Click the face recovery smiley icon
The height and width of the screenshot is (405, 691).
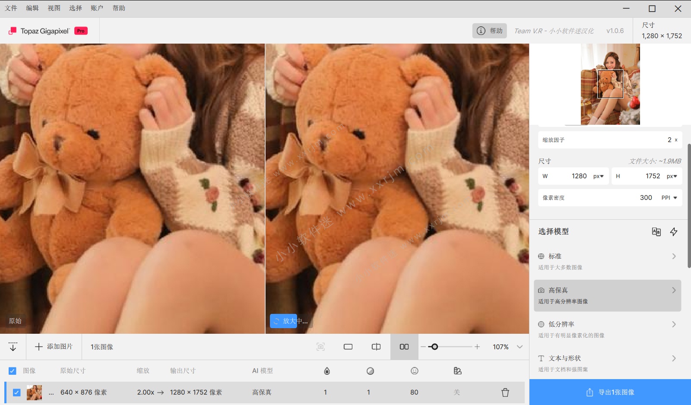(414, 370)
